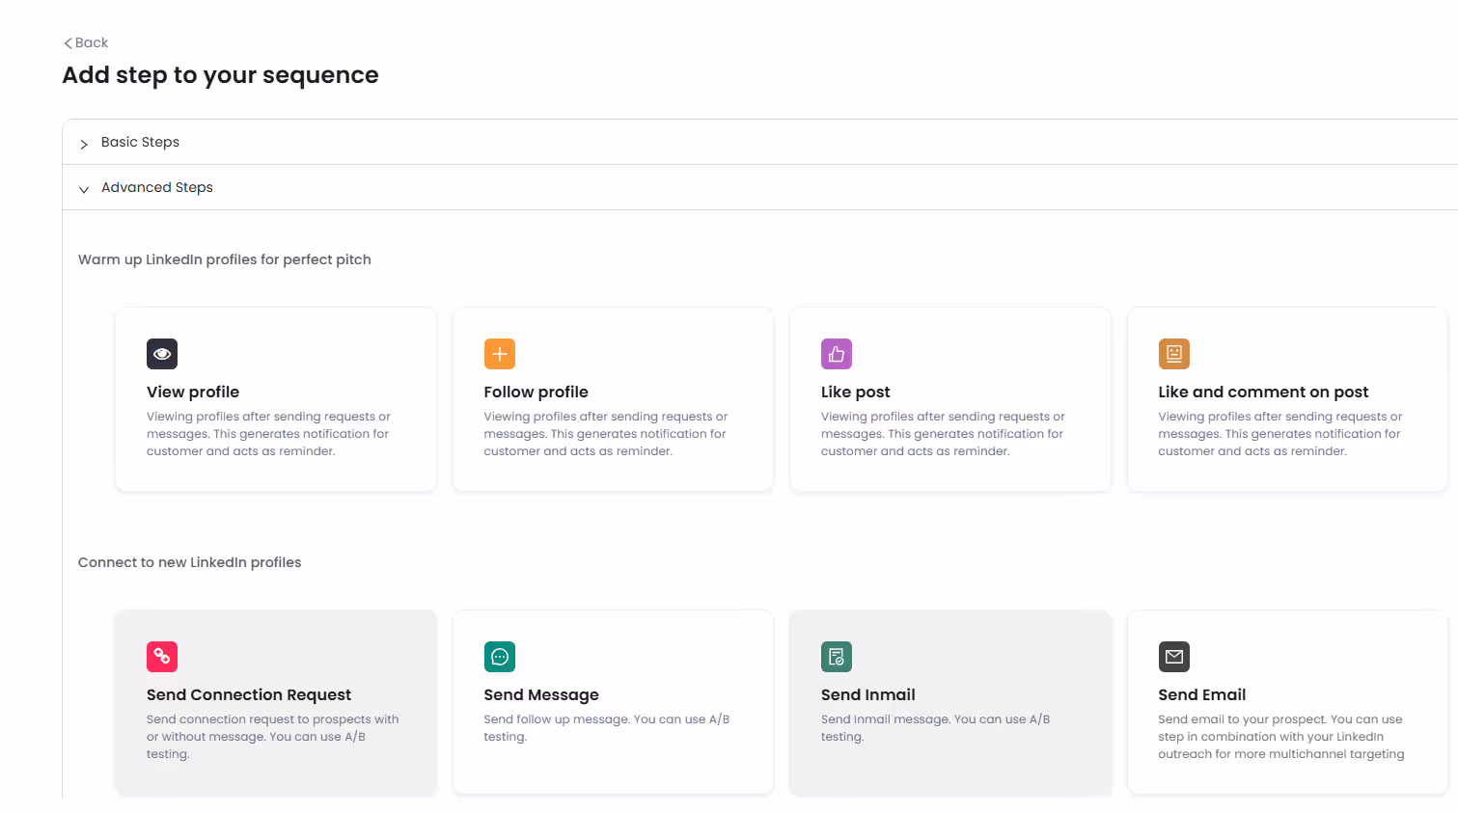Go back using the Back link
Viewport: 1458px width, 813px height.
click(85, 42)
